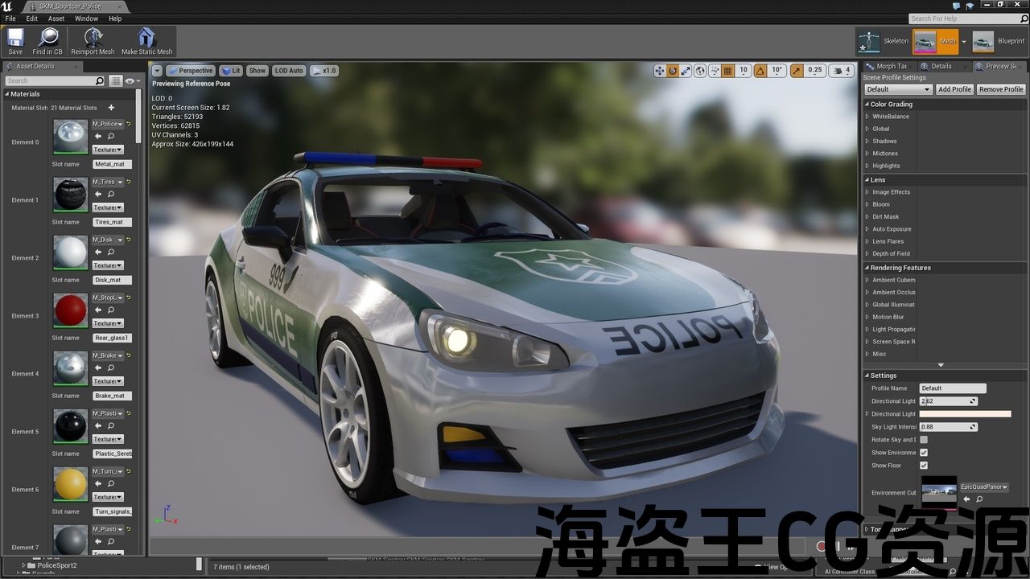This screenshot has width=1030, height=579.
Task: Click Find in CB icon
Action: (x=47, y=40)
